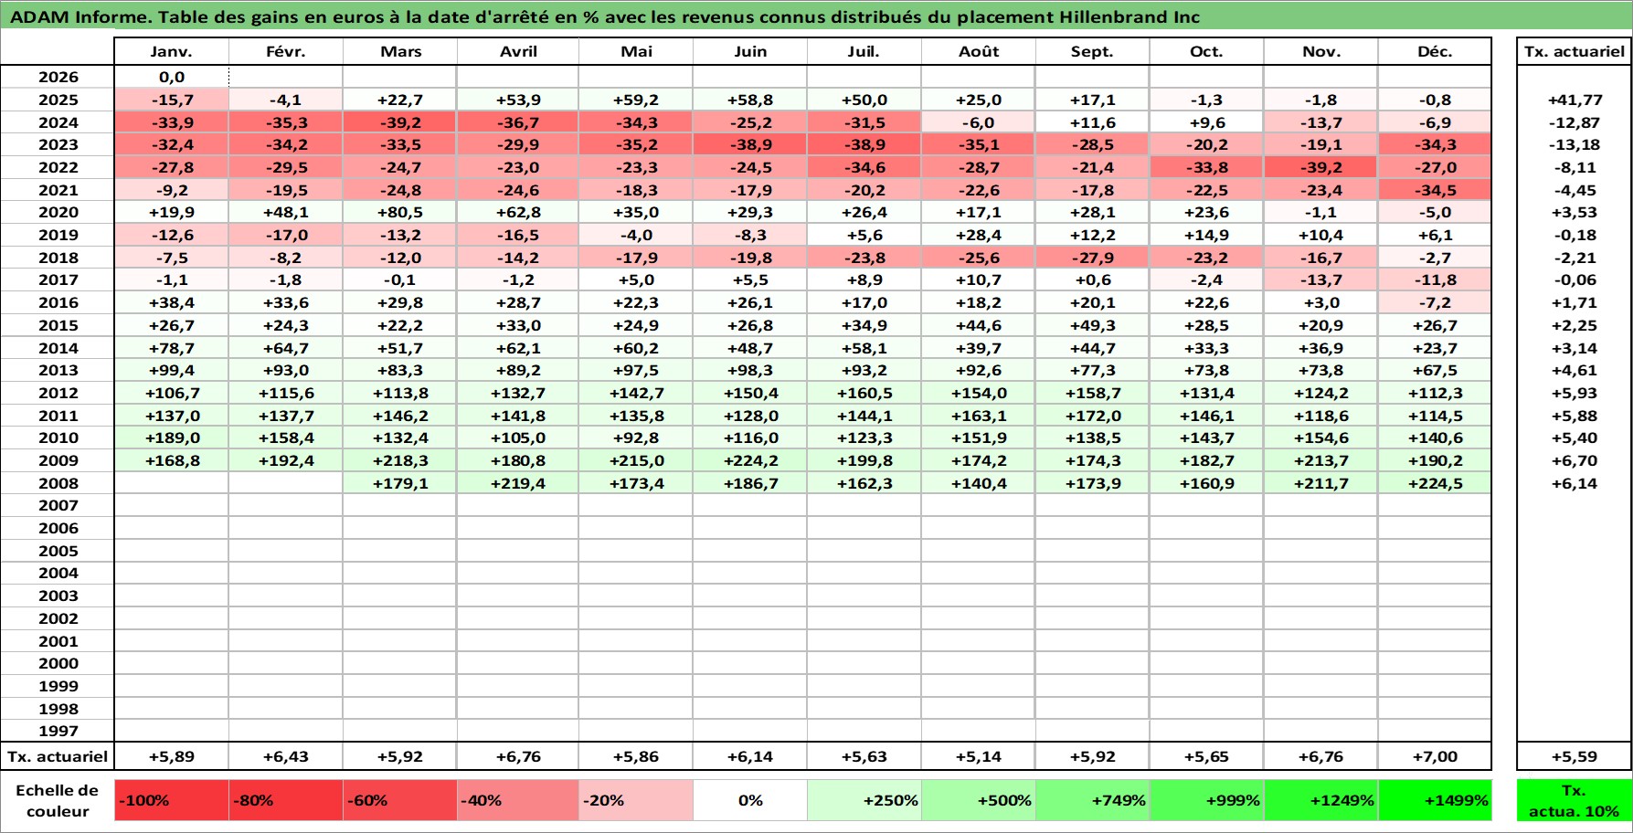Click the +99,4 cell in 2013
Screen dimensions: 1633x833
[172, 370]
